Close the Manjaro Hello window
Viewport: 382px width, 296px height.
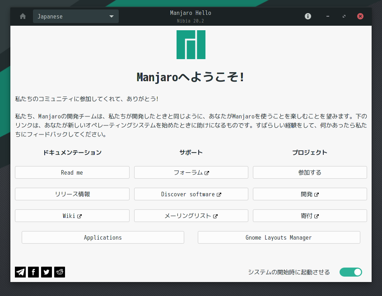(360, 16)
